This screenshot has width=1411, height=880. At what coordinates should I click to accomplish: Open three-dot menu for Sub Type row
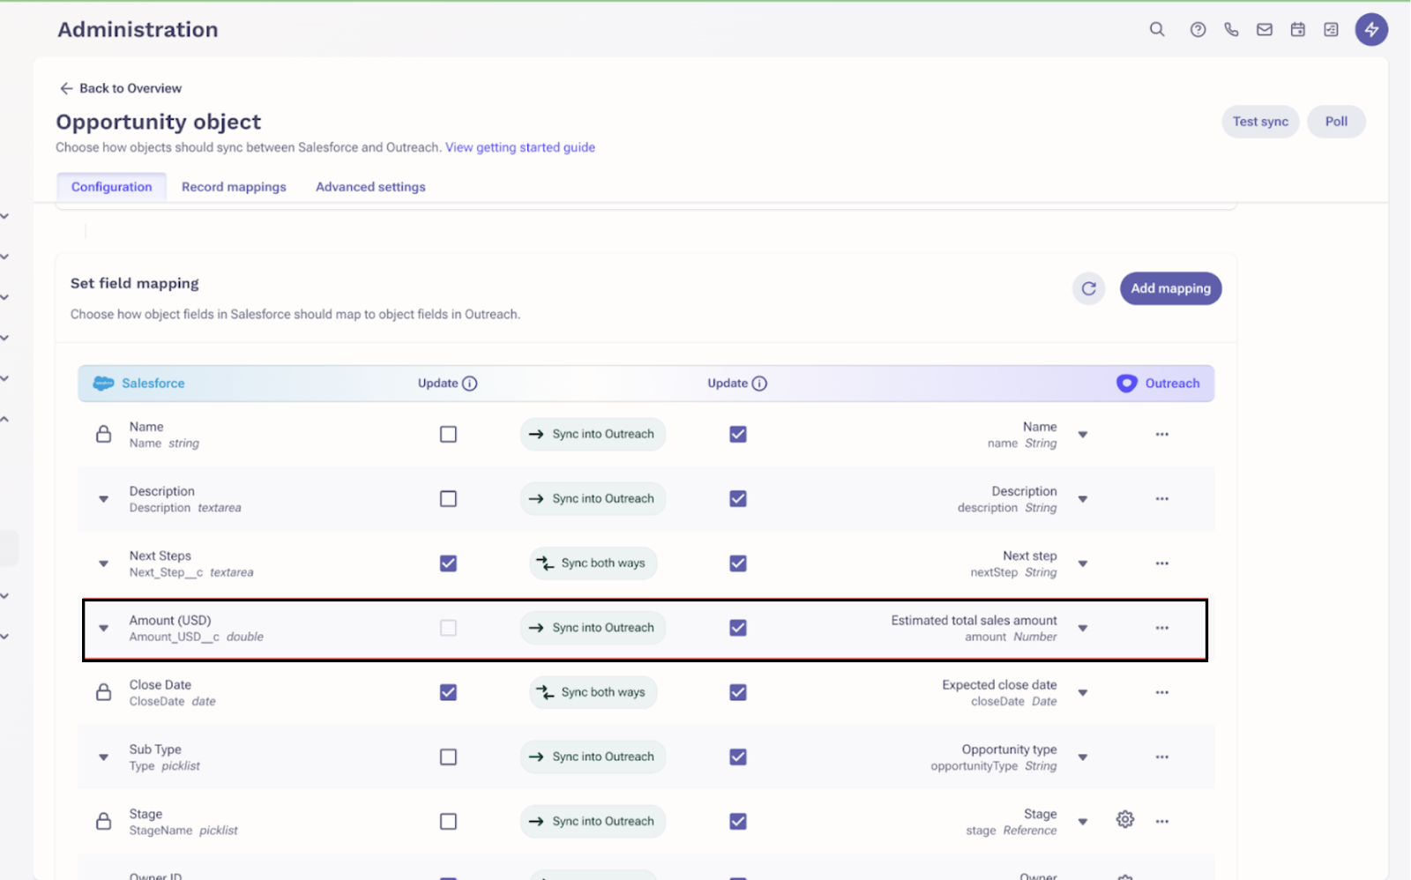[1162, 757]
